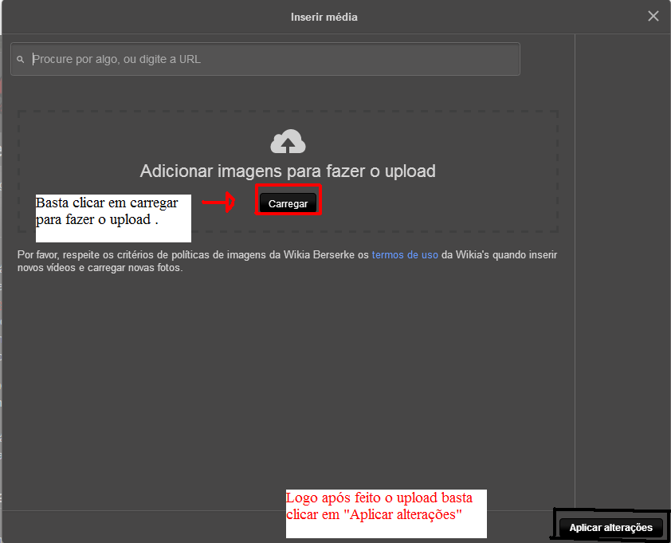Close the Inserir média dialog
671x543 pixels.
pos(653,16)
